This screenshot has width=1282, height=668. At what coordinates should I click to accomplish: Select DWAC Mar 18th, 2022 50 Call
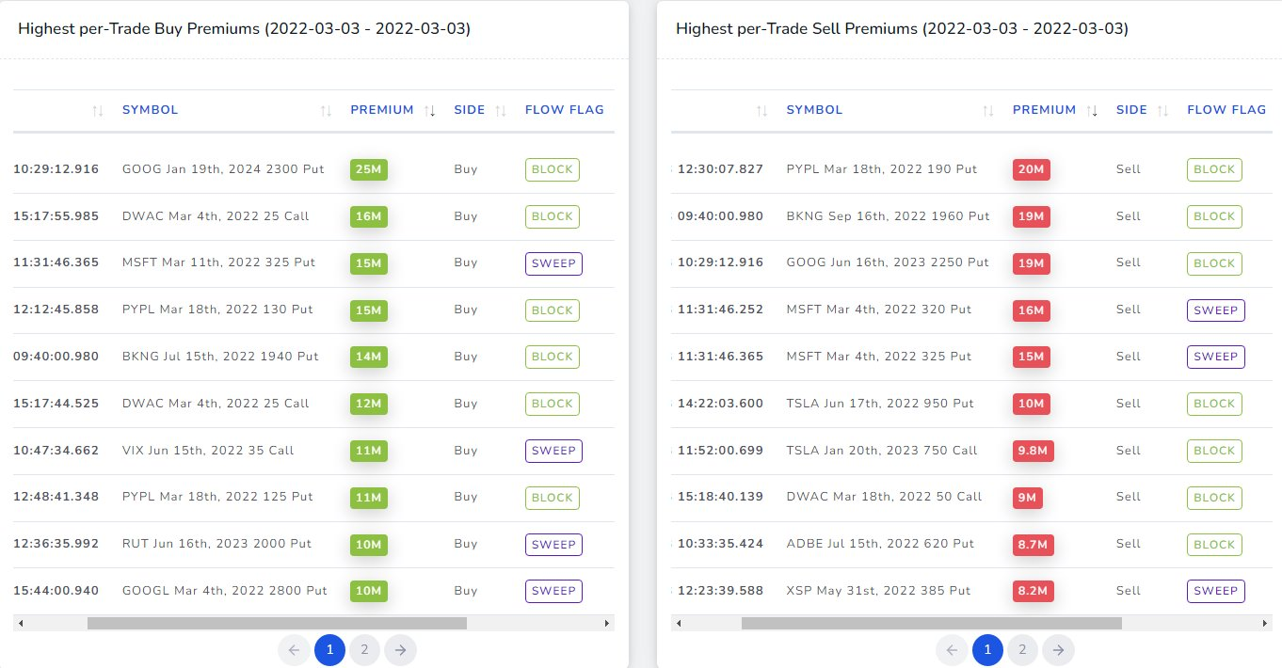(x=884, y=497)
